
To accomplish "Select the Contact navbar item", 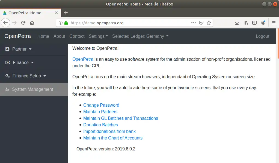I will (77, 36).
